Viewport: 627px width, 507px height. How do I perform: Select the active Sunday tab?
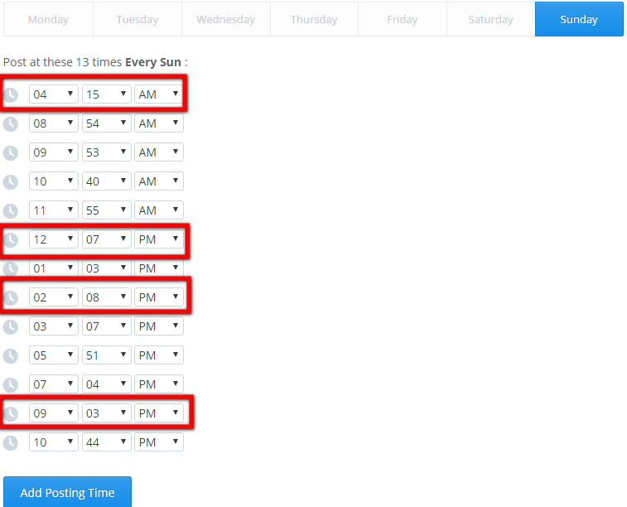[x=578, y=19]
